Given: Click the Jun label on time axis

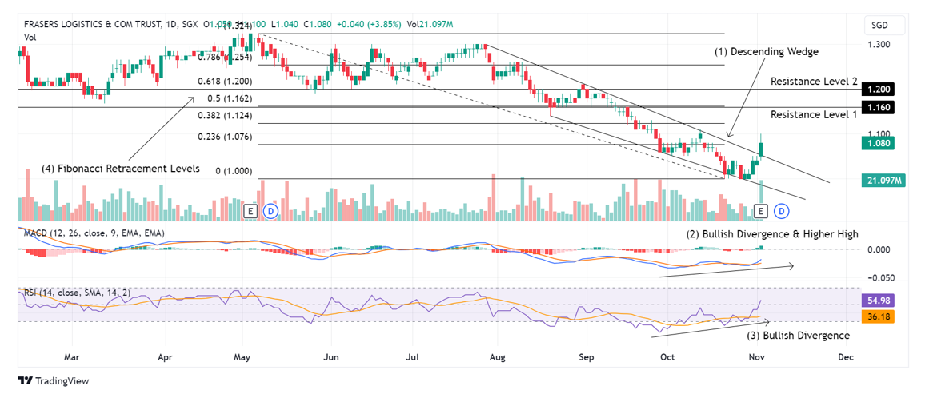Looking at the screenshot, I should [331, 357].
